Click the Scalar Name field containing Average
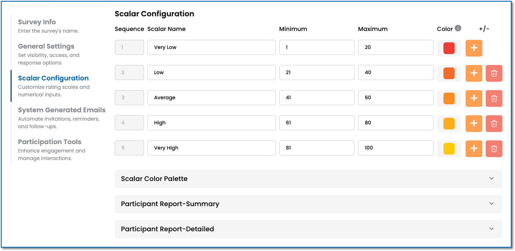The width and height of the screenshot is (515, 251). 211,98
